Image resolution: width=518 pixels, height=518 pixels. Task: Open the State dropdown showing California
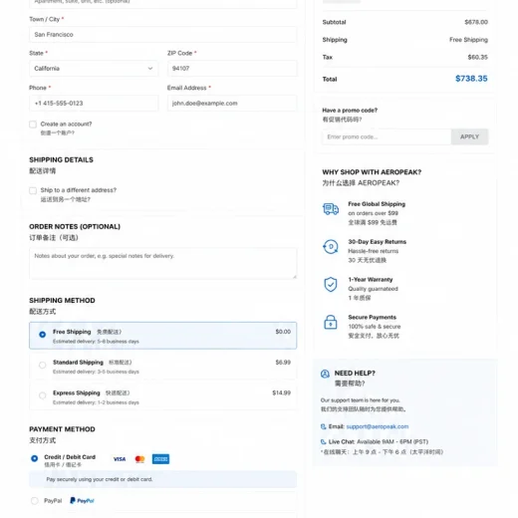pos(94,69)
